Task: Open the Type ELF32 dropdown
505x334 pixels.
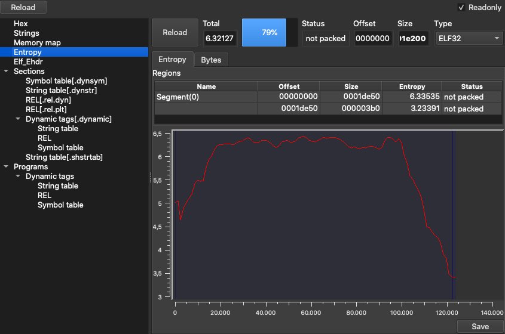Action: (x=469, y=39)
